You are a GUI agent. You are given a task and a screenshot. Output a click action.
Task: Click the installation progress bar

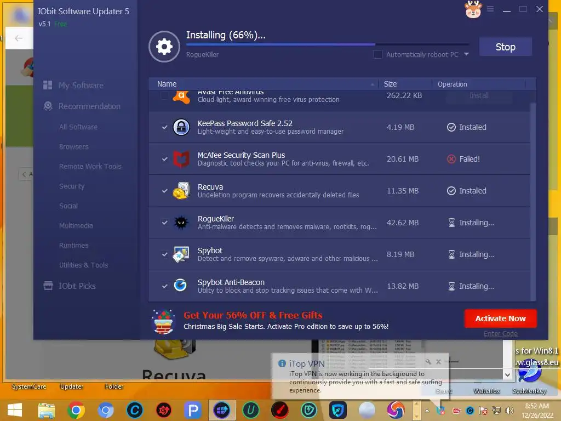327,44
